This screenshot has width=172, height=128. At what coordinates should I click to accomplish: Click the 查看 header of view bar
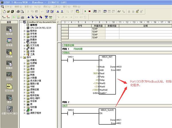(9, 22)
